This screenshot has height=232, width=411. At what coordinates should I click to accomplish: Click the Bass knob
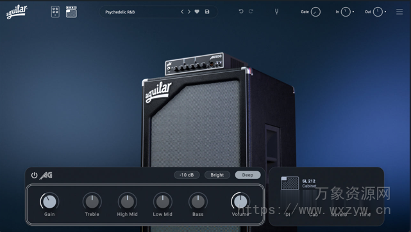pos(198,201)
